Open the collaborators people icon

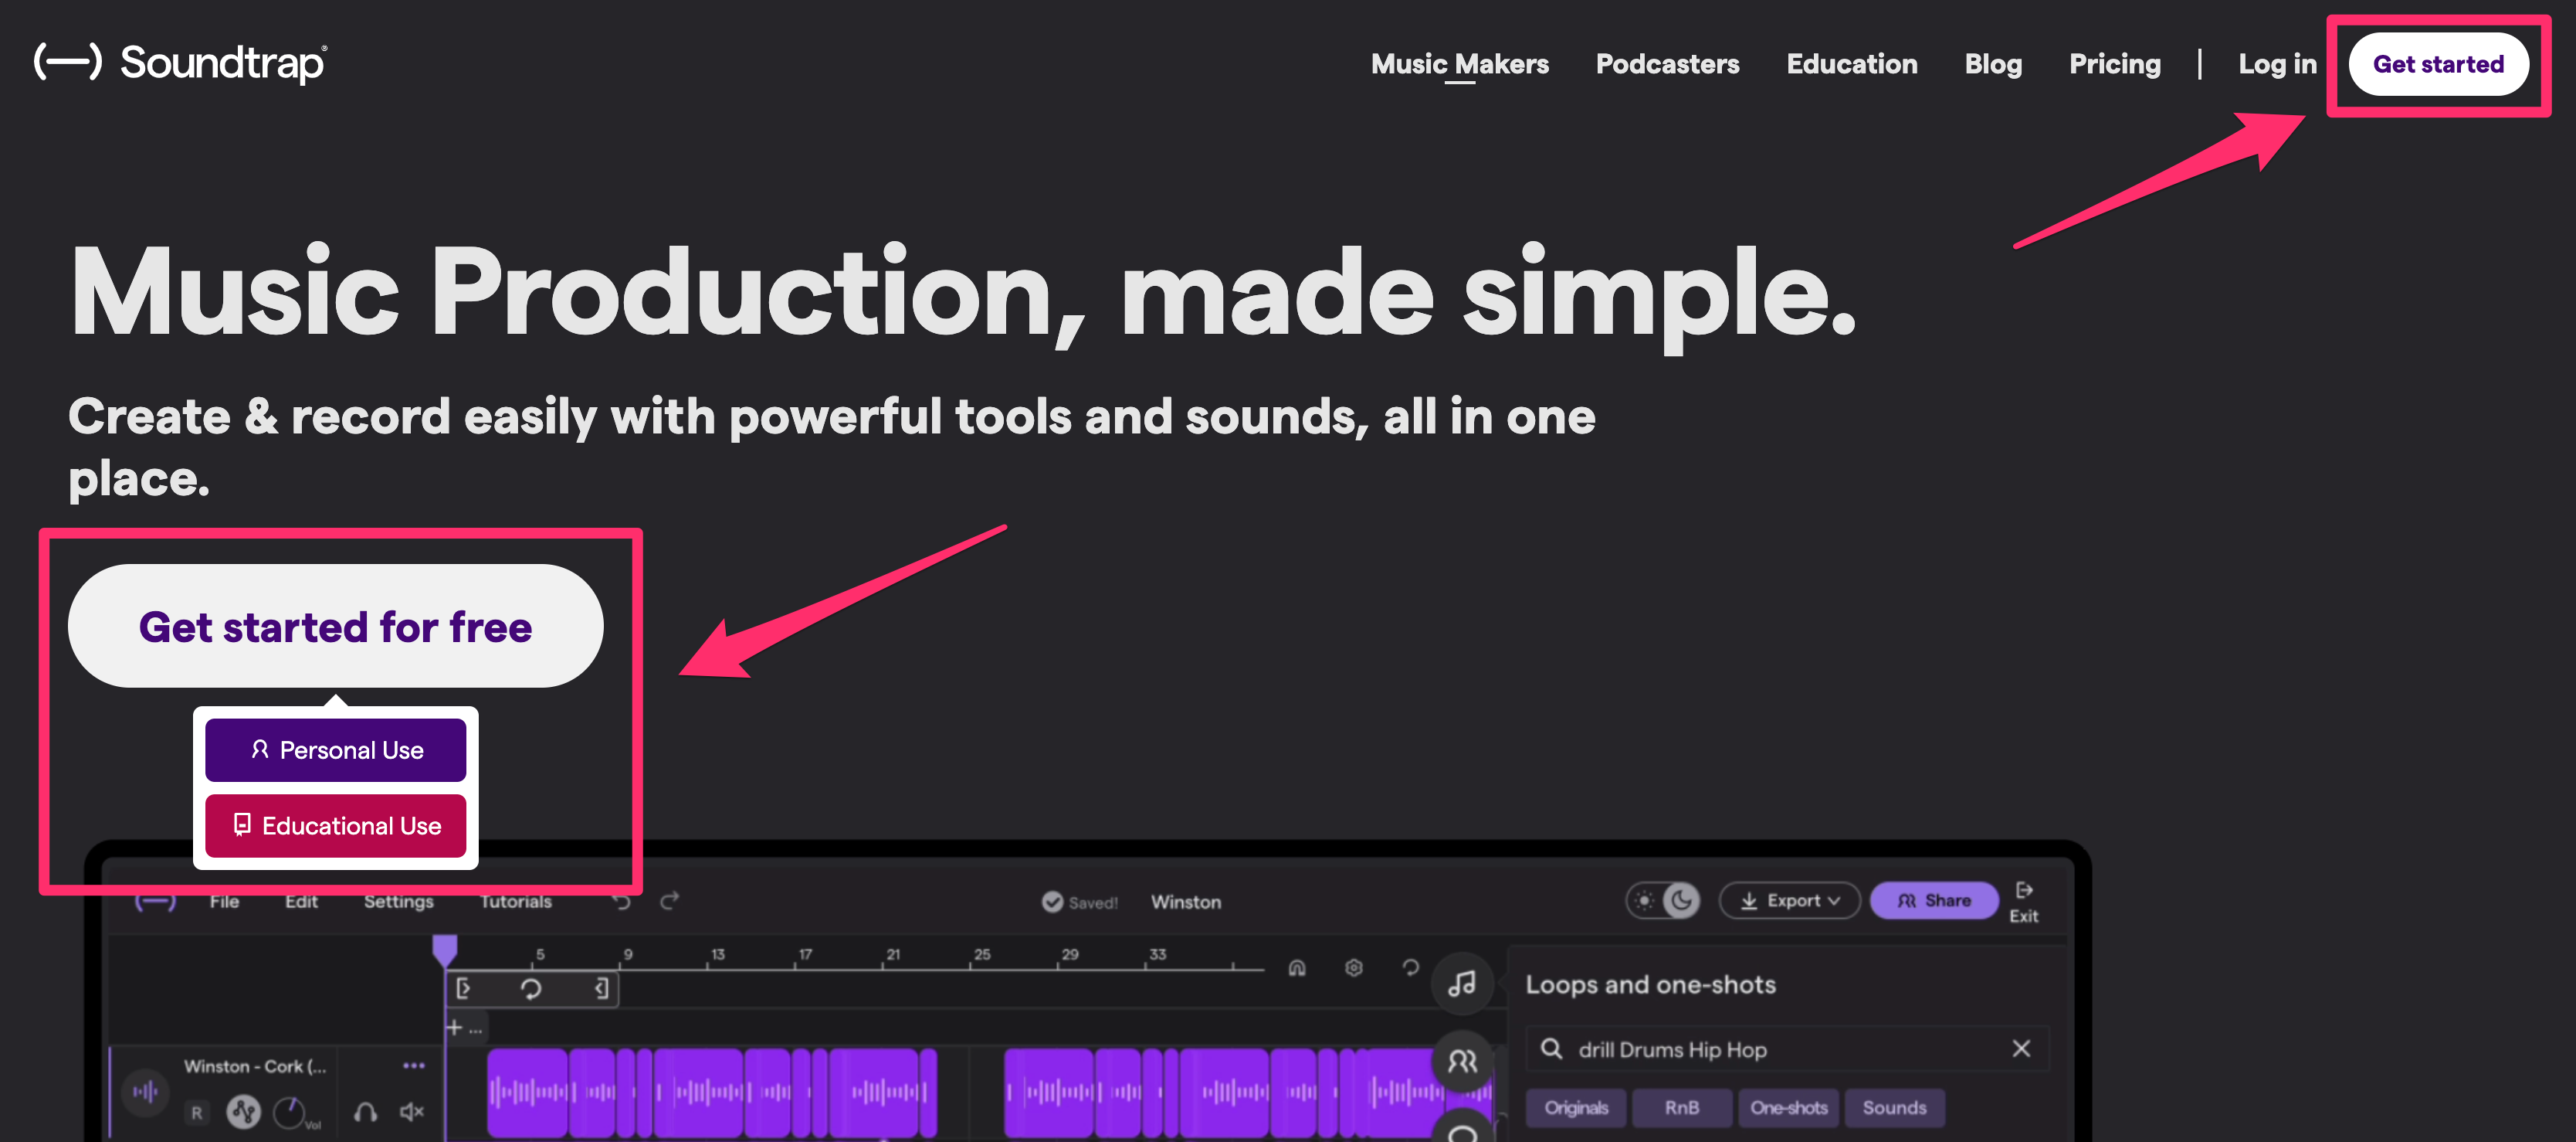coord(1462,1061)
